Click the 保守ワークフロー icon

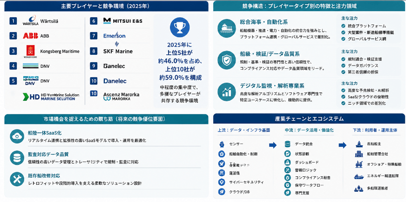(x=287, y=185)
